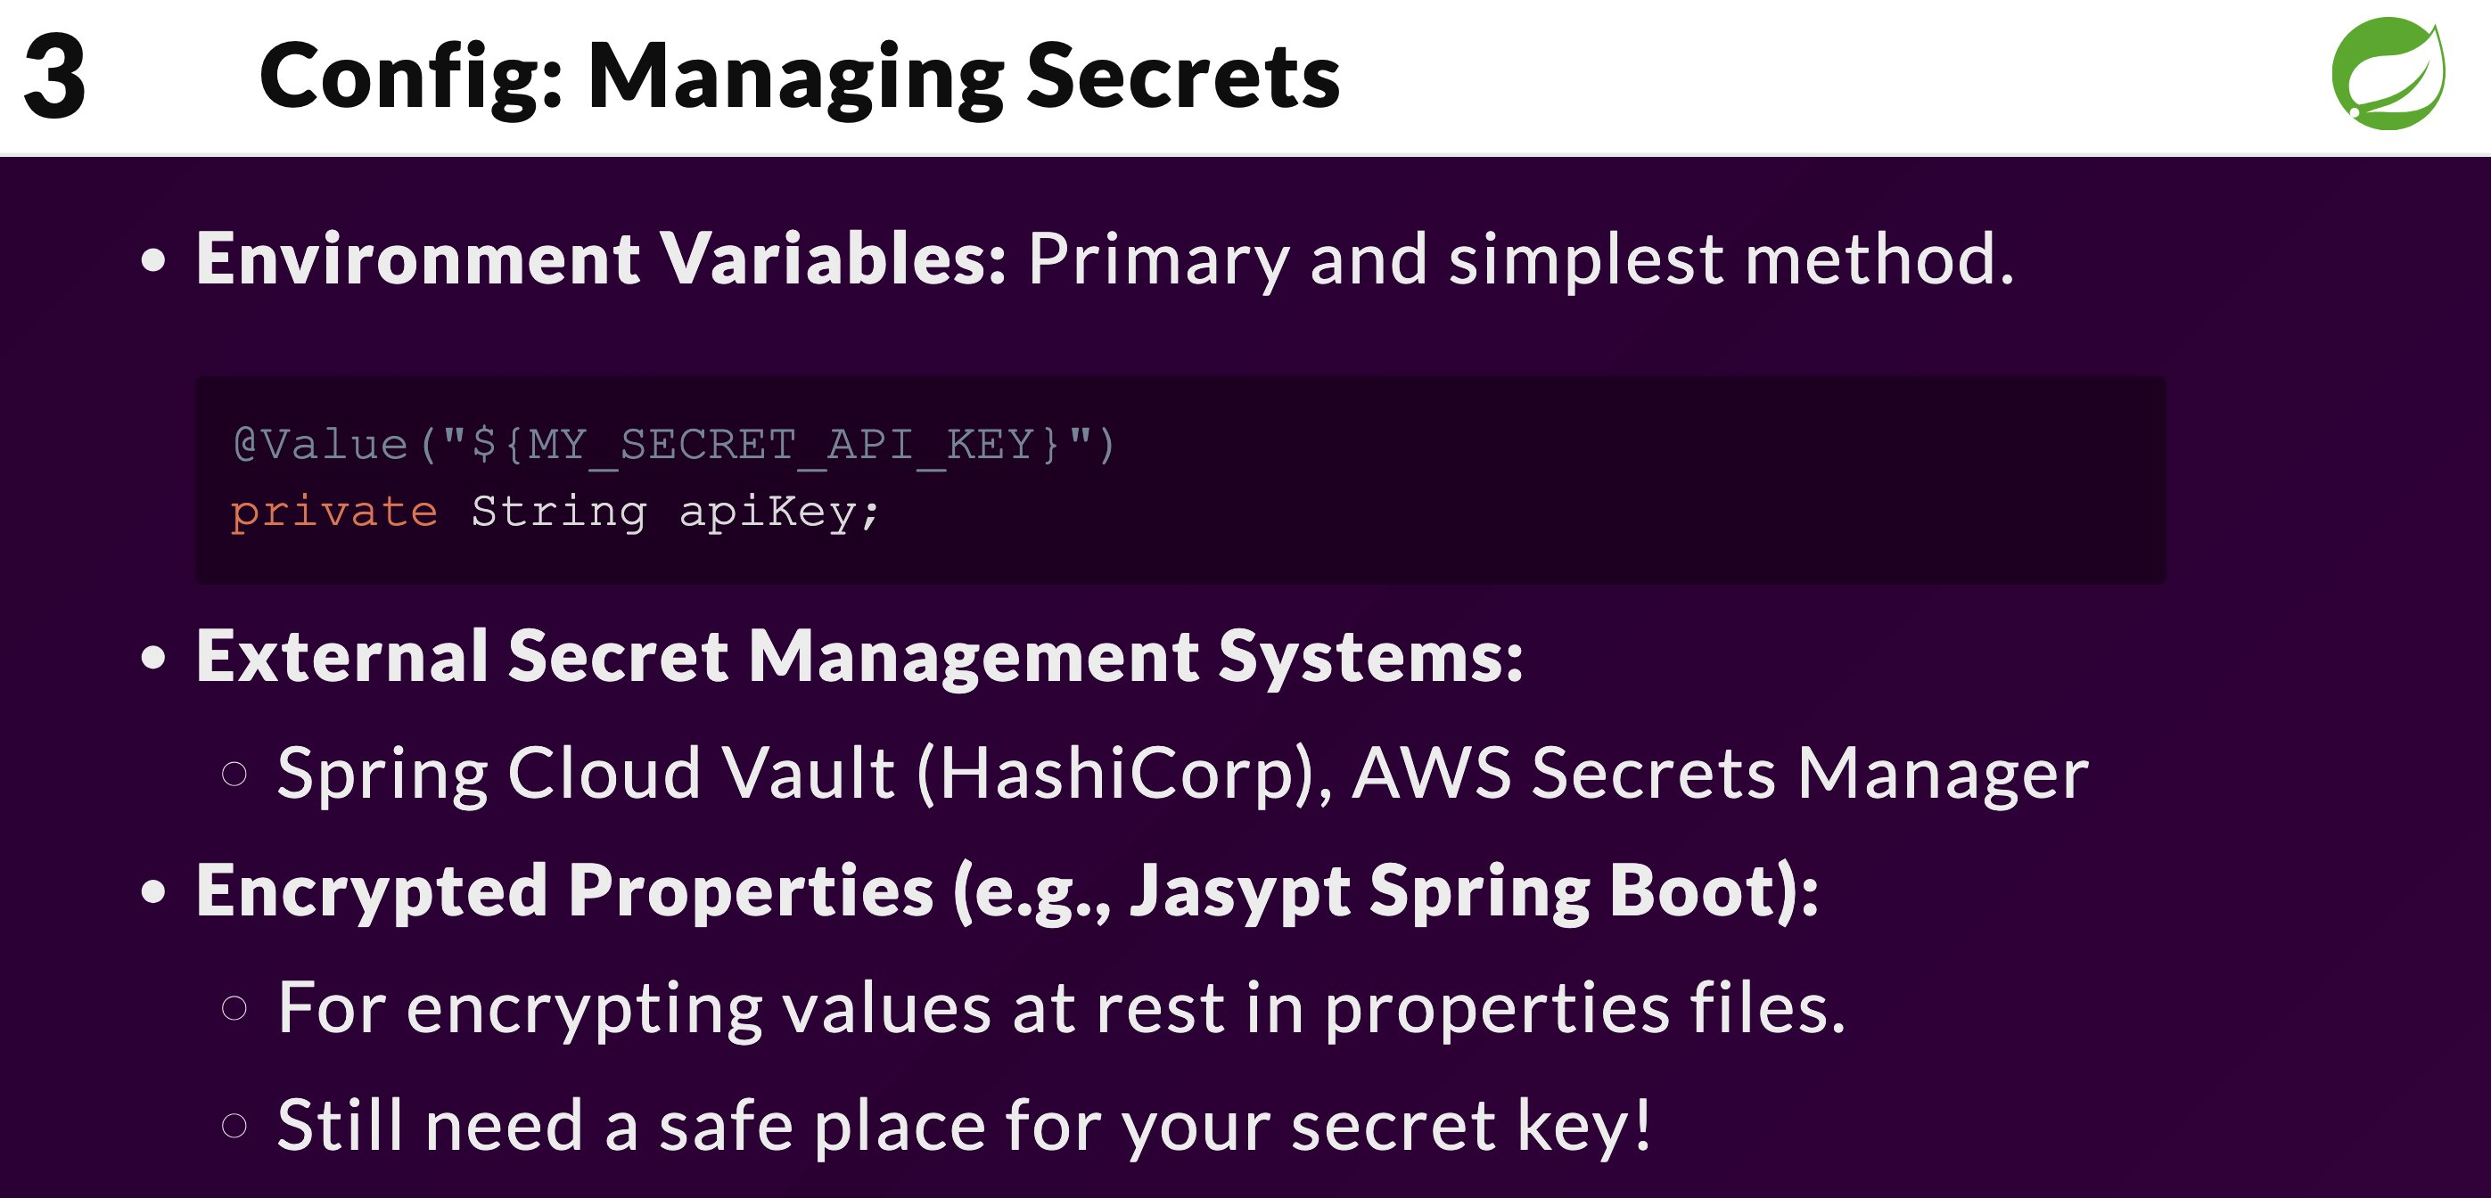The height and width of the screenshot is (1198, 2491).
Task: Click the hollow bullet beside Spring Cloud Vault
Action: [x=234, y=774]
